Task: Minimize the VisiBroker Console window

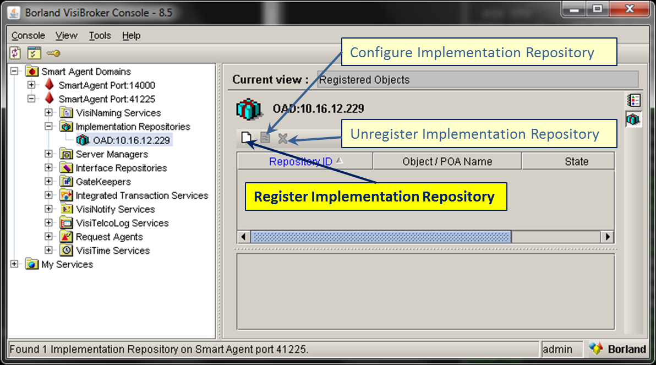Action: pyautogui.click(x=575, y=9)
